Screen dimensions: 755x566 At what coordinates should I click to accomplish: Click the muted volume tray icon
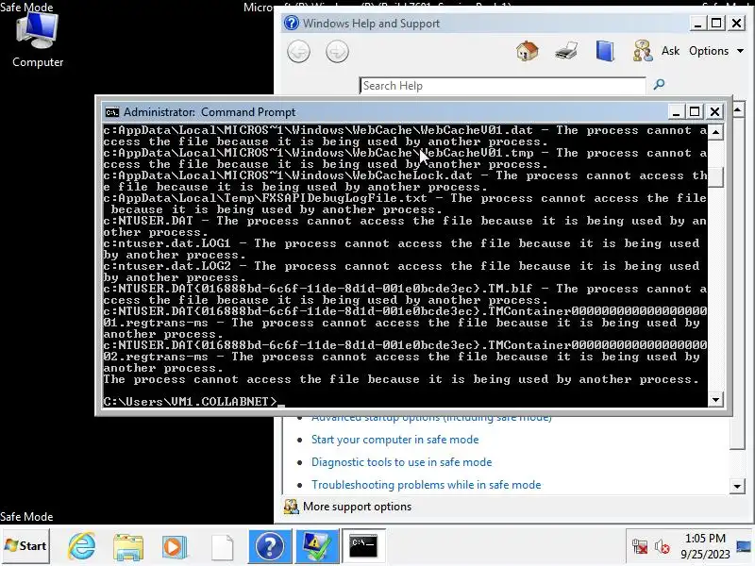663,546
